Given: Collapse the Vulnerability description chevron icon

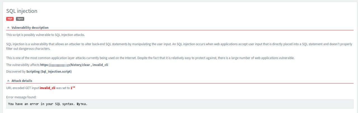Looking at the screenshot, I should pos(8,28).
